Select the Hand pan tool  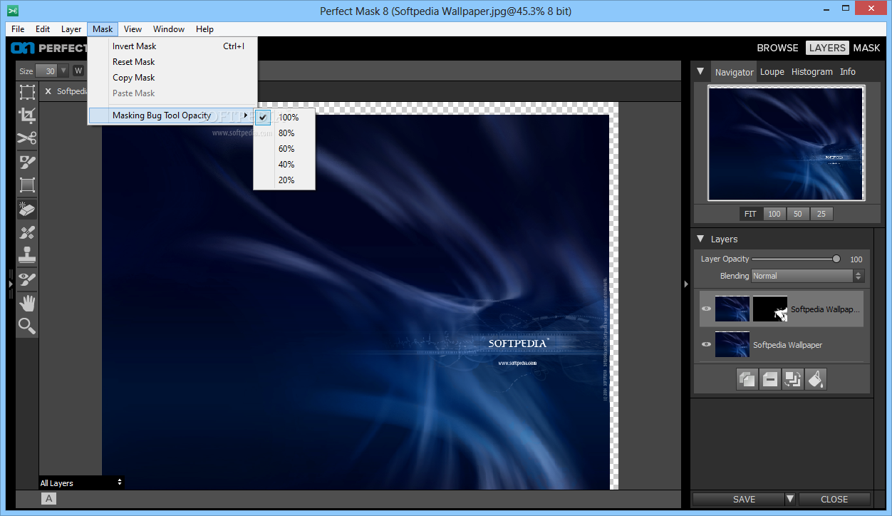coord(27,303)
